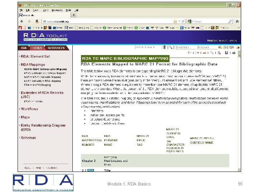Click the scroll-down arrow of the document pane
The height and width of the screenshot is (193, 258).
click(239, 170)
